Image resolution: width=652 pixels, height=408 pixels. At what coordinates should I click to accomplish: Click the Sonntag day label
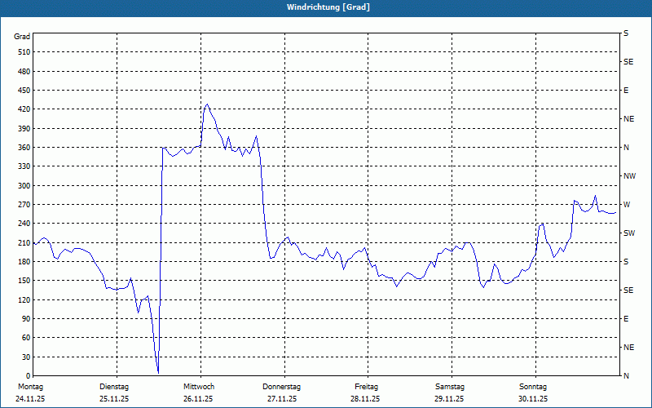click(533, 386)
